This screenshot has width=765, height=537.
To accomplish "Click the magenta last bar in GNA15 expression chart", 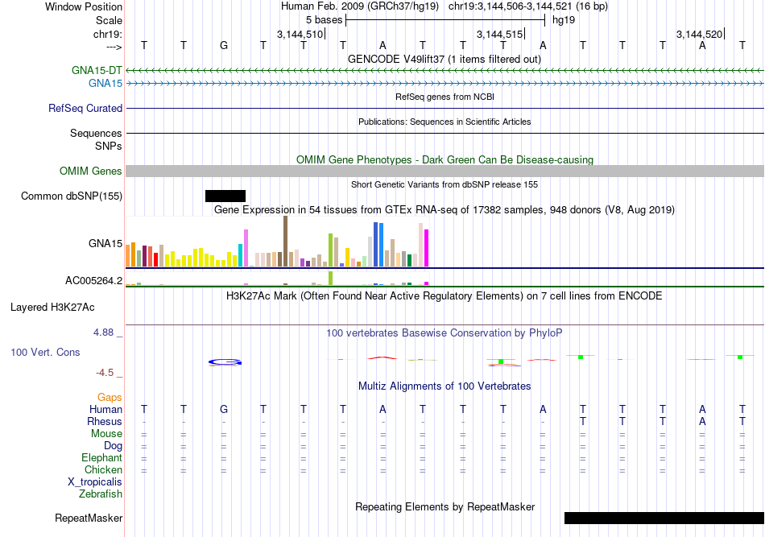I will [x=427, y=248].
